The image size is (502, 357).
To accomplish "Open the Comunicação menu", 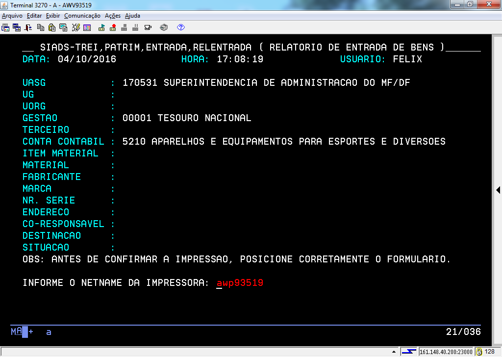I will tap(82, 16).
